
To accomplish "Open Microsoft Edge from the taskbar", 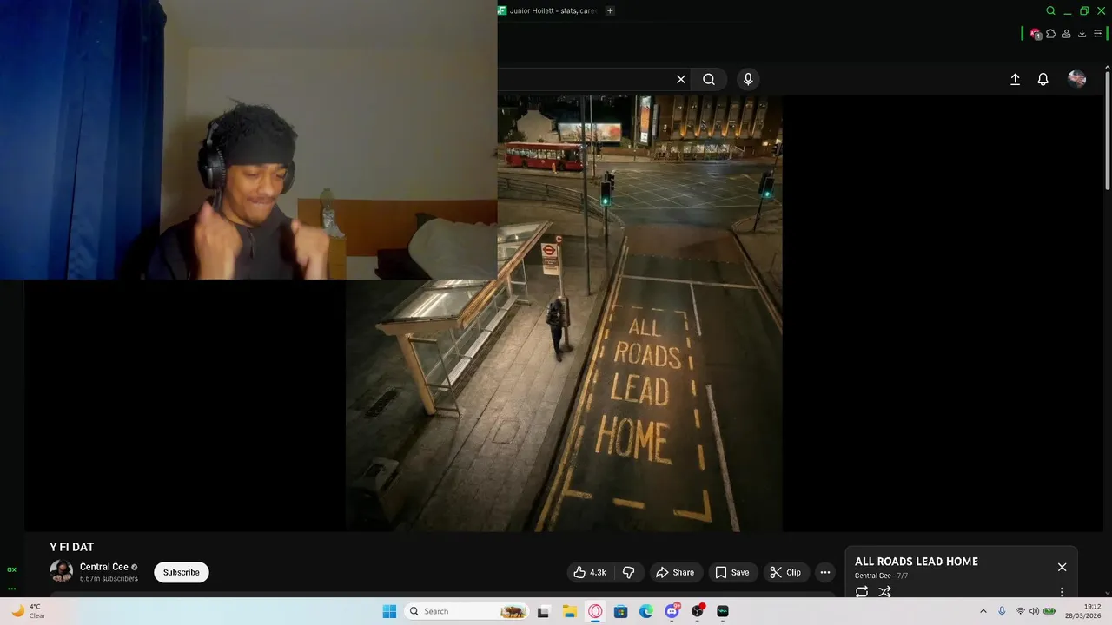I will point(646,611).
